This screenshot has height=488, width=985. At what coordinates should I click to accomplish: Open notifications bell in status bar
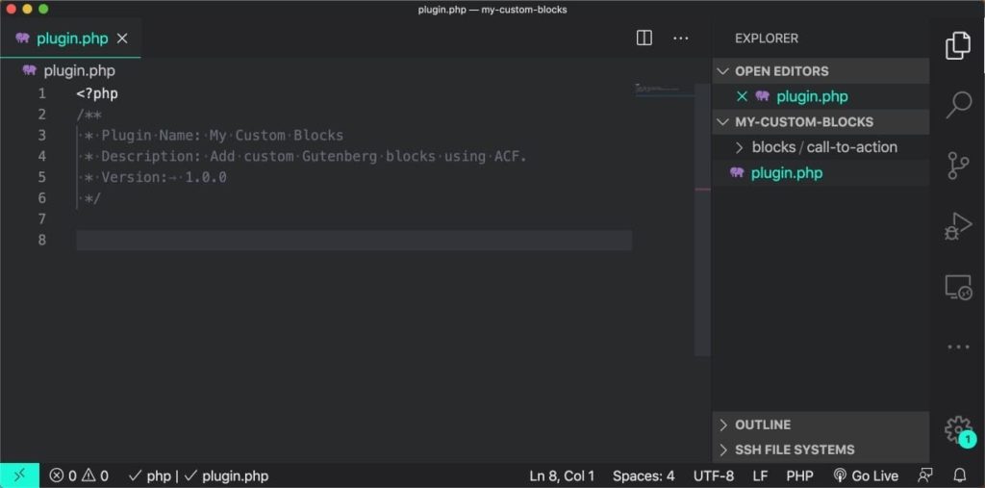click(x=960, y=475)
